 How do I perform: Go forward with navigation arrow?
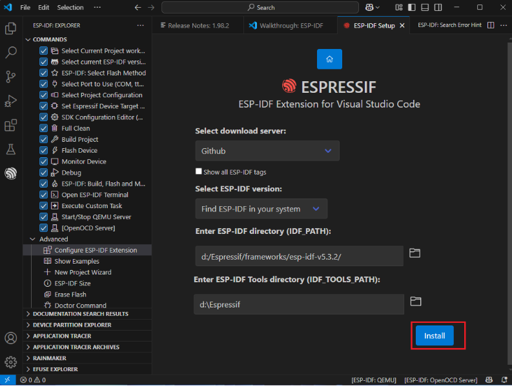pos(151,8)
